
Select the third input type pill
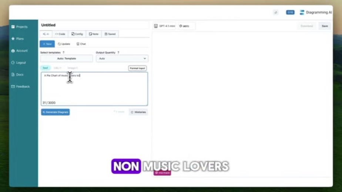tap(73, 68)
